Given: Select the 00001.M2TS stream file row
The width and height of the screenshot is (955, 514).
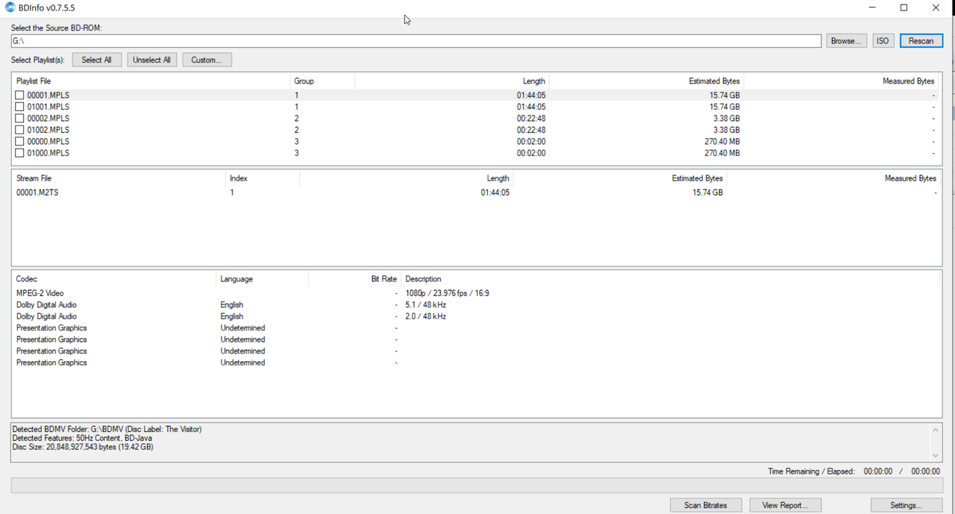Looking at the screenshot, I should pyautogui.click(x=476, y=192).
